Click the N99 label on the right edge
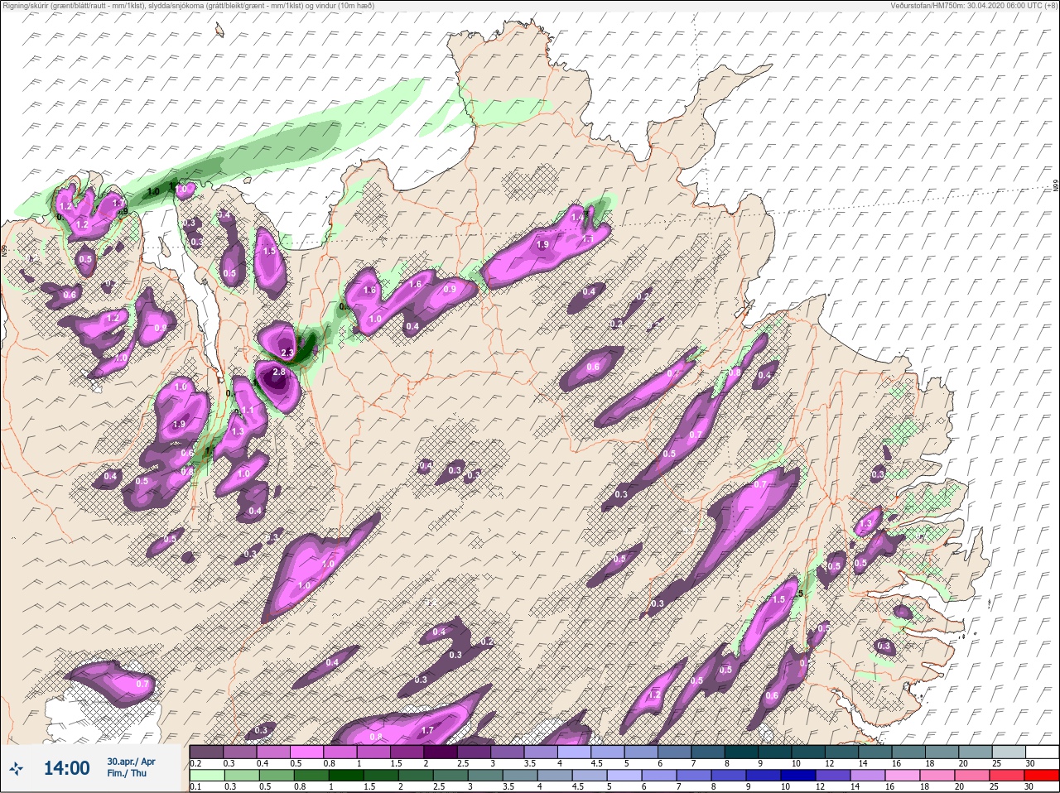Viewport: 1060px width, 793px height. 1055,187
